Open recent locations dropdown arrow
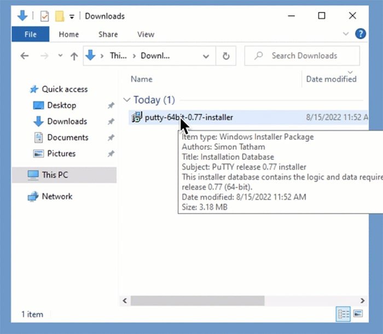Image resolution: width=383 pixels, height=334 pixels. [x=60, y=56]
